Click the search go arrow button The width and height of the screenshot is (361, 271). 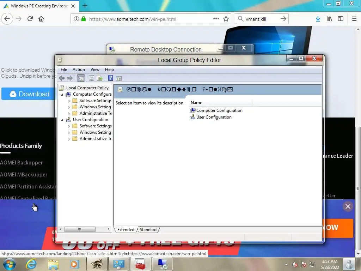(x=283, y=19)
